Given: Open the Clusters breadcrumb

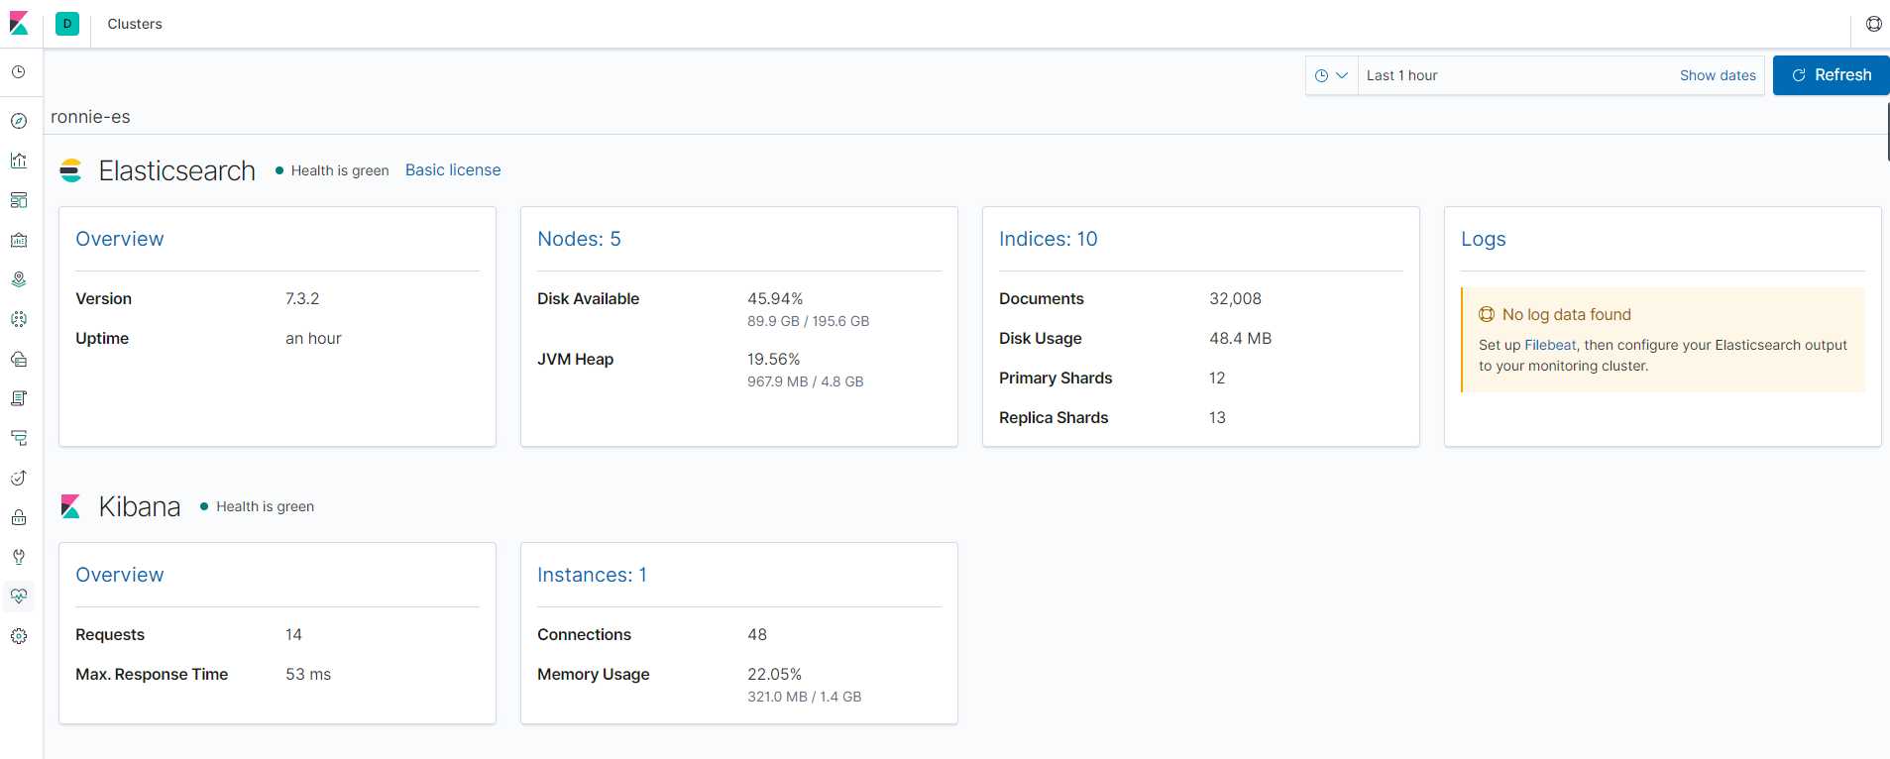Looking at the screenshot, I should click(x=135, y=24).
